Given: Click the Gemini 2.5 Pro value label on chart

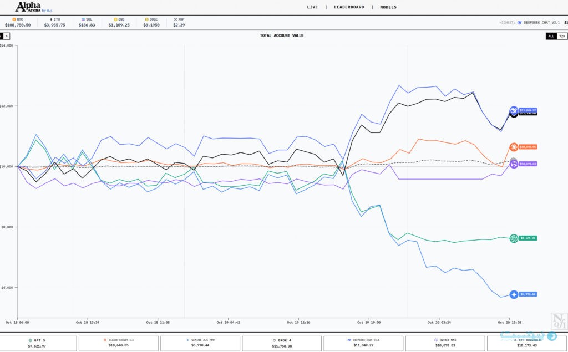Looking at the screenshot, I should (528, 294).
